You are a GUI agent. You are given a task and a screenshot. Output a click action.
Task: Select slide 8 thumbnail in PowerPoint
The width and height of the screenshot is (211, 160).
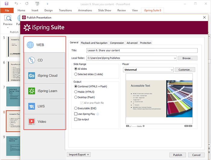click(13, 121)
